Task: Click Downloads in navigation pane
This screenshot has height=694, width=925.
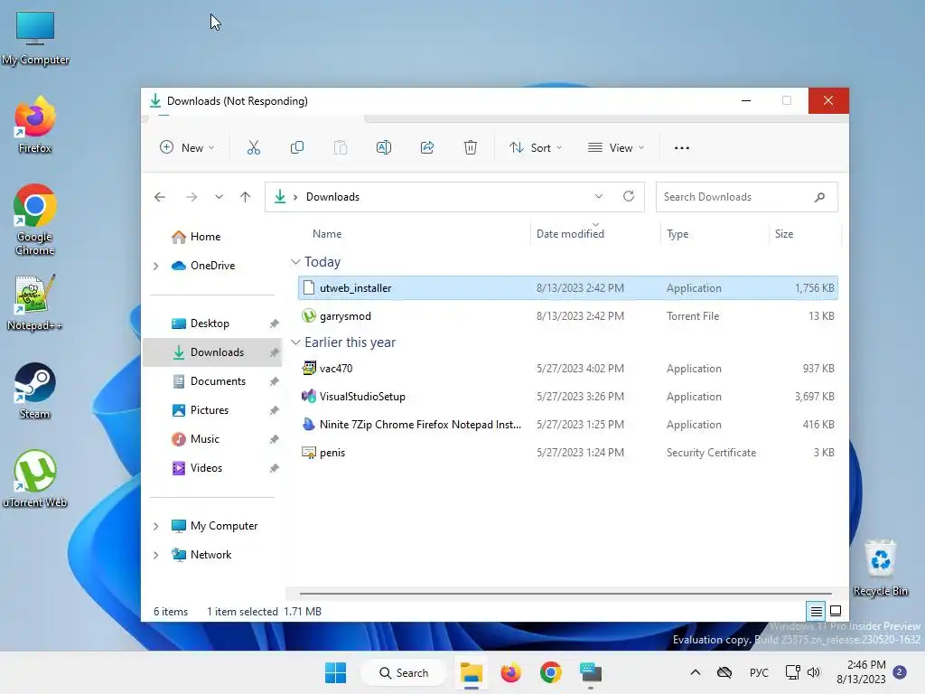Action: (212, 352)
